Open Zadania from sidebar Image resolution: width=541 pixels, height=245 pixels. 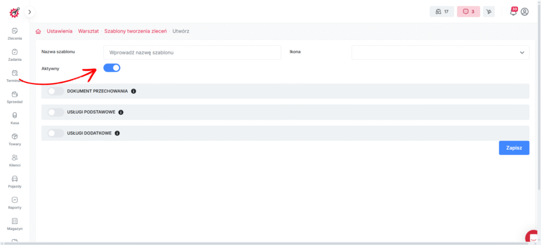click(x=14, y=54)
